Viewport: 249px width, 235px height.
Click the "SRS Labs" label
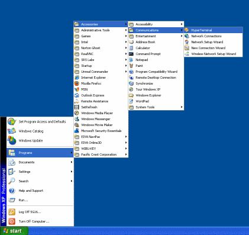[88, 60]
